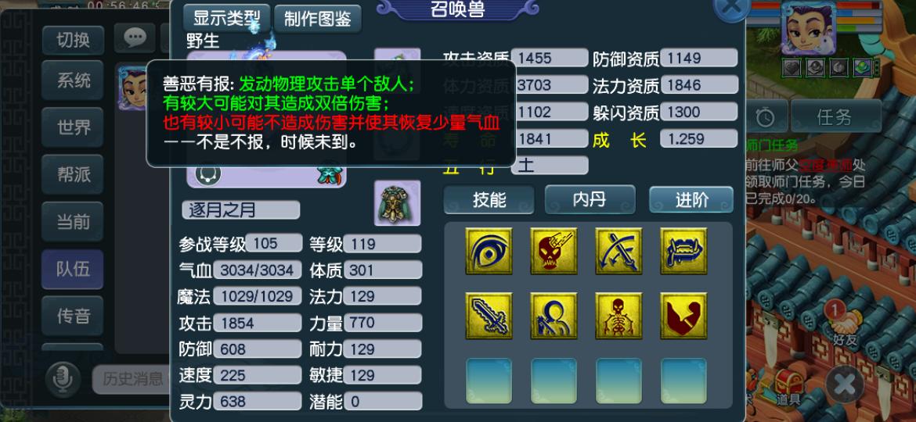Select the red skull skill icon
This screenshot has height=422, width=916.
point(554,251)
